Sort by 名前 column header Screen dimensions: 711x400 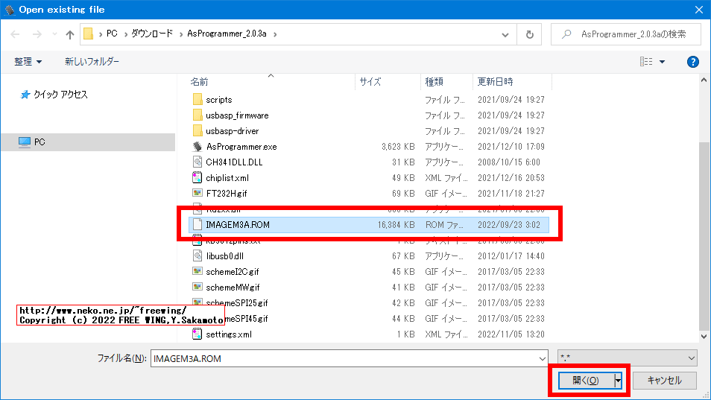tap(200, 82)
